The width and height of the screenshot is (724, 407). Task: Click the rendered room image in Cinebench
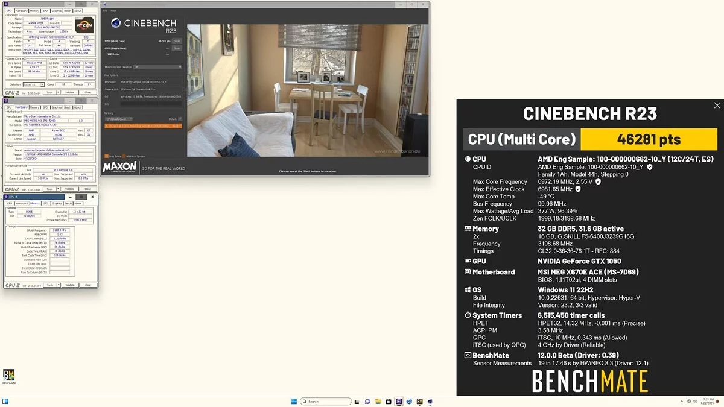(308, 89)
